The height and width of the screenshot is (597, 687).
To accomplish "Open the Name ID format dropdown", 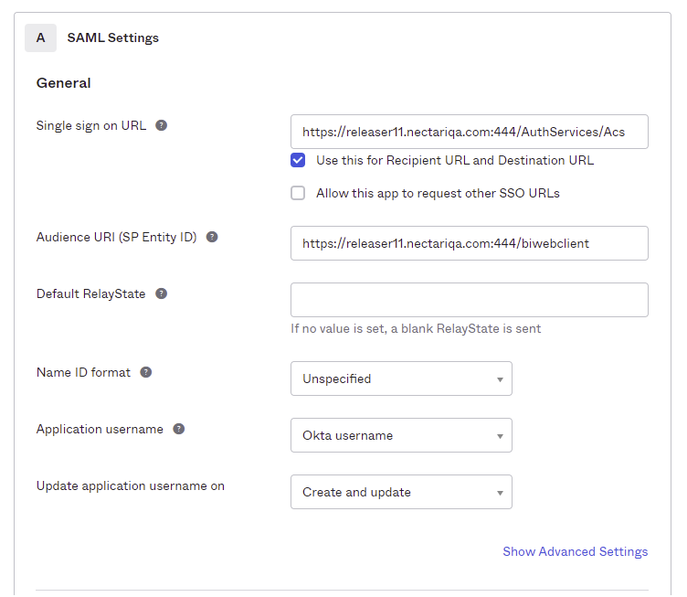I will (401, 378).
